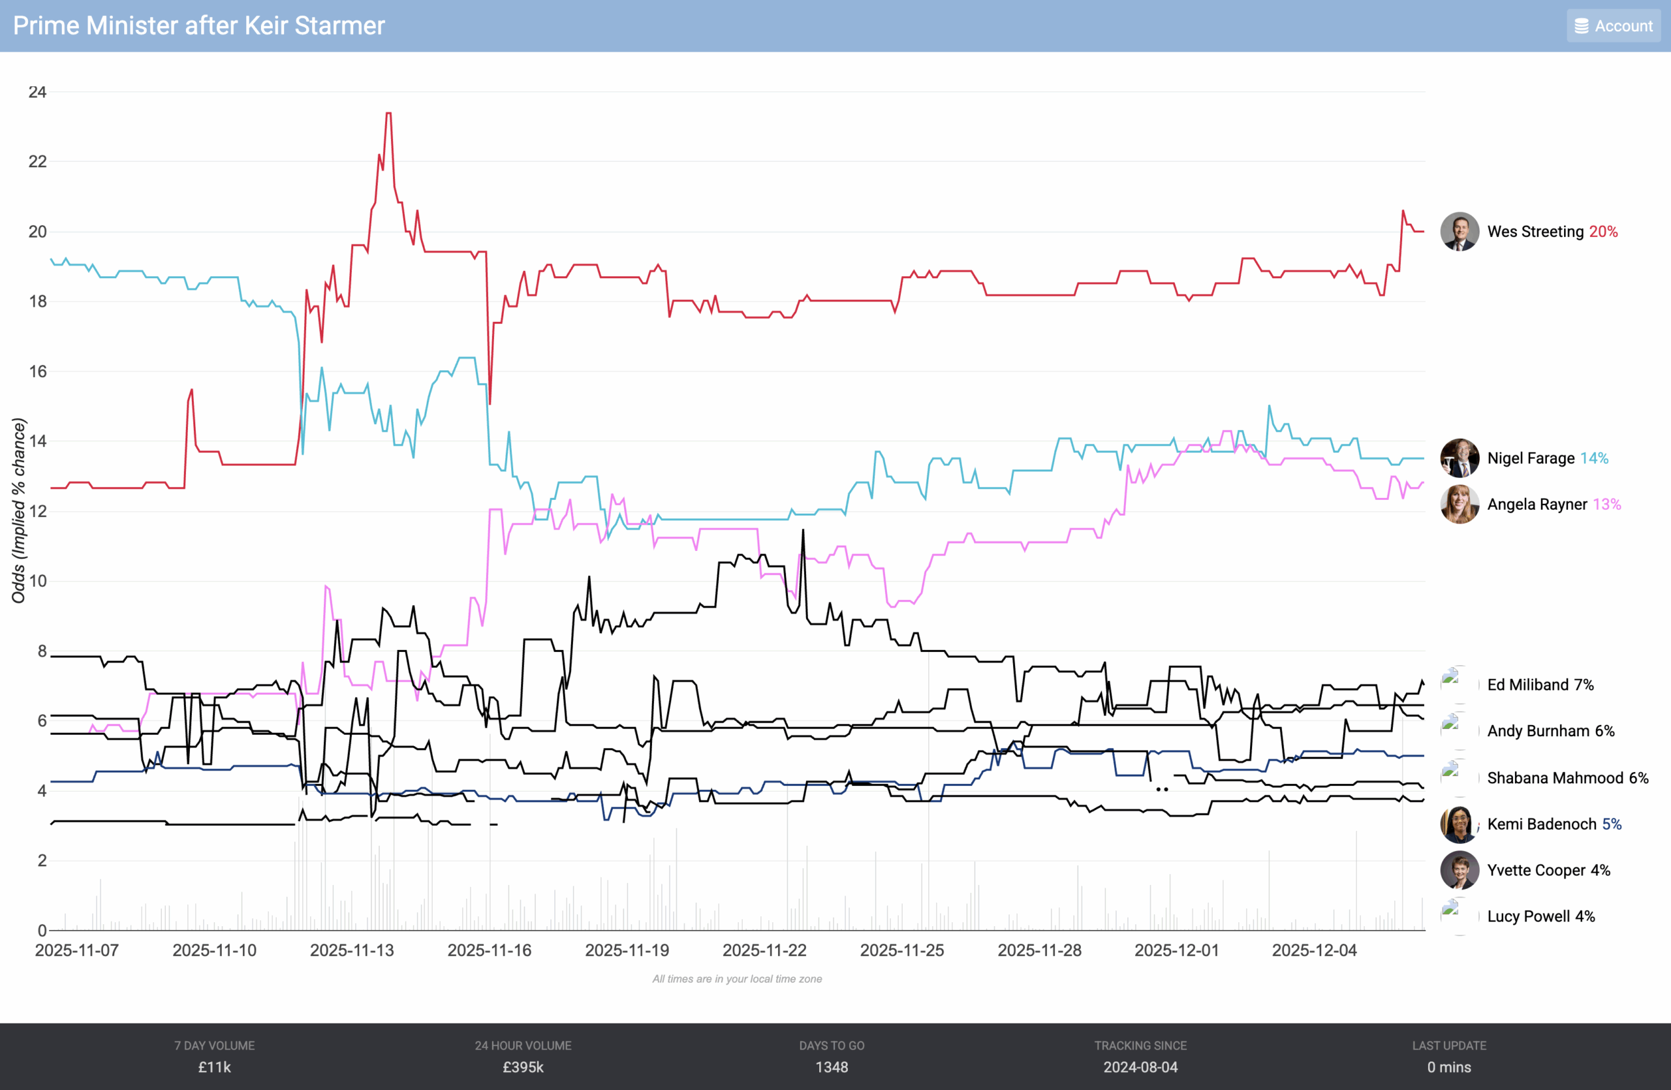The height and width of the screenshot is (1090, 1671).
Task: Click the 2025-12-01 date axis label
Action: click(1177, 950)
